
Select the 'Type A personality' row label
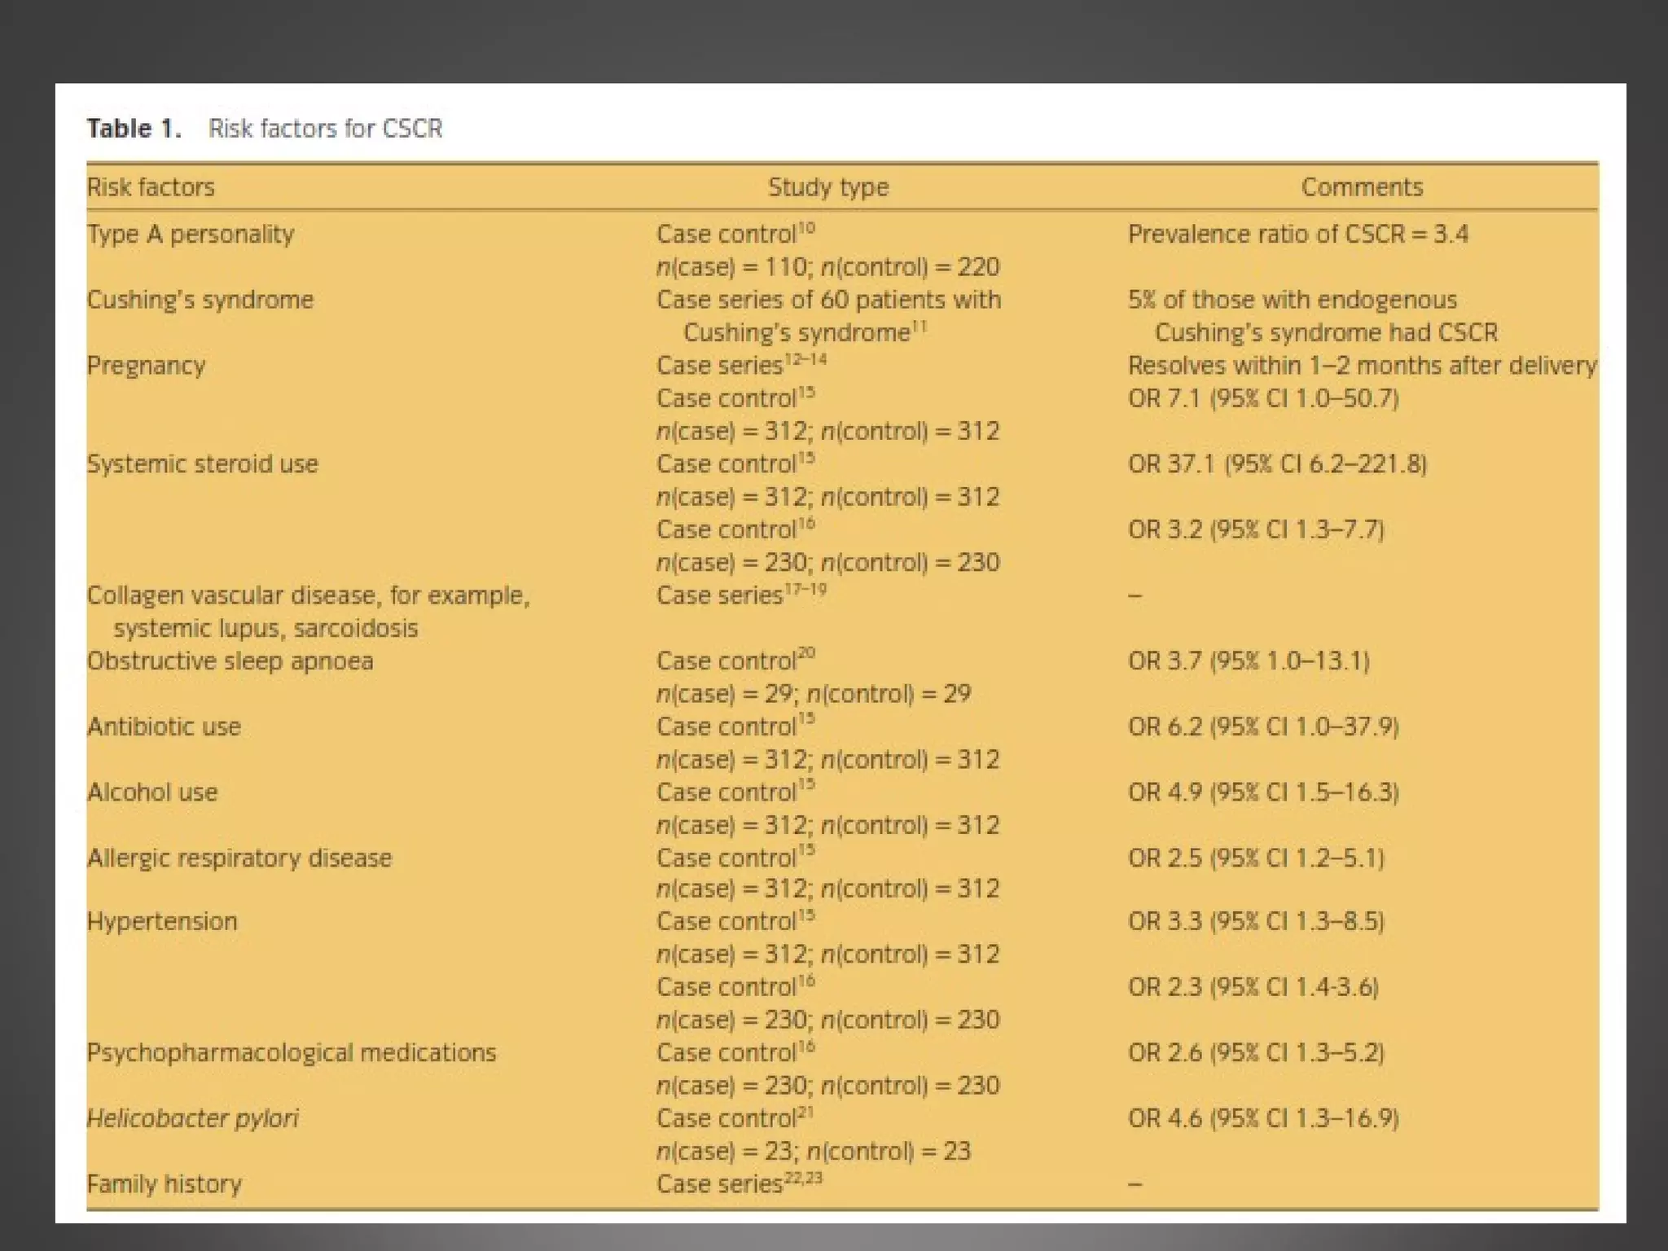click(190, 235)
